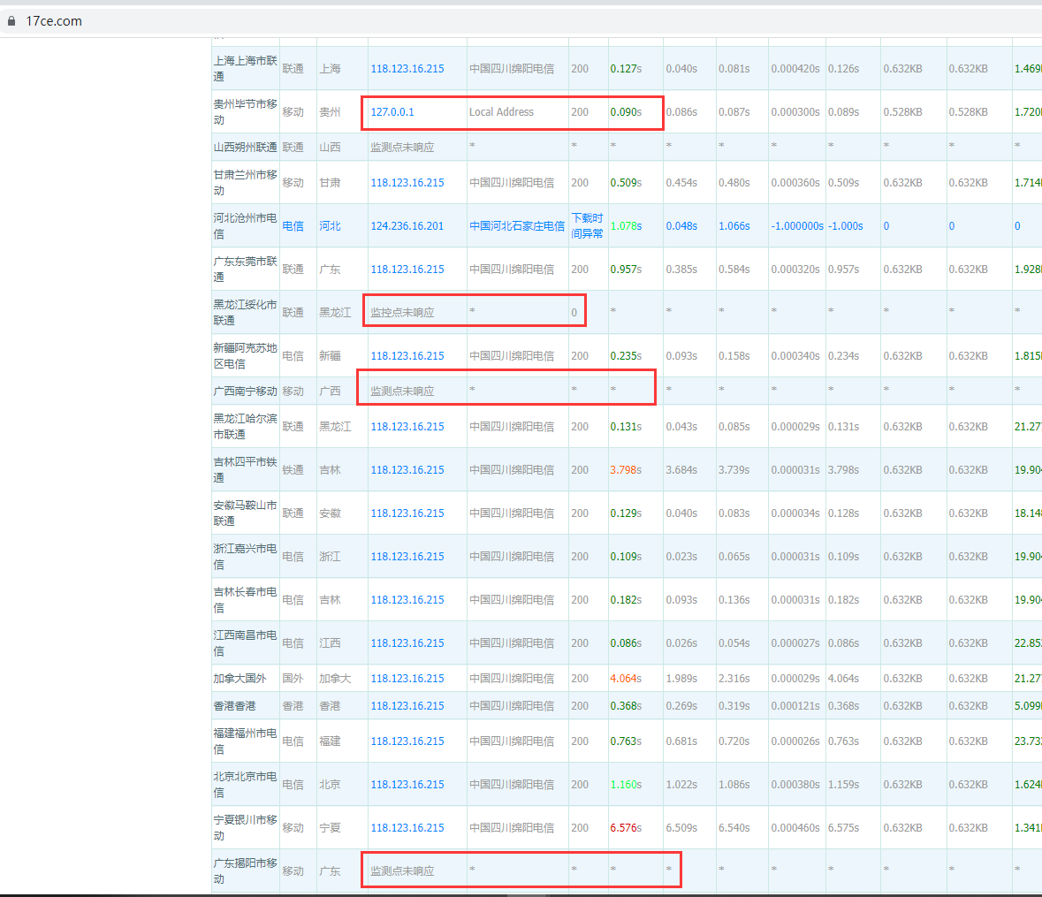Click the lock icon beside 17ce.com
This screenshot has height=897, width=1042.
point(11,21)
